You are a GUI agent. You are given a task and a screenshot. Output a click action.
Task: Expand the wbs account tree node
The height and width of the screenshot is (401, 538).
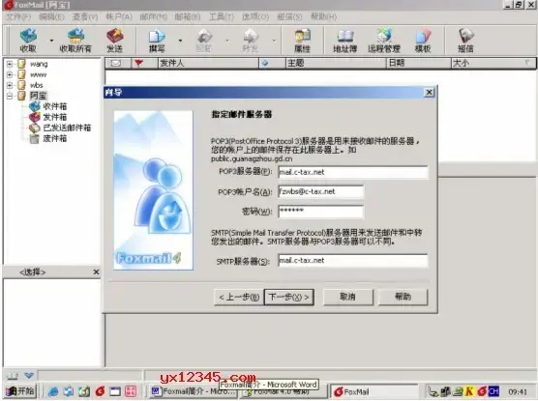pyautogui.click(x=10, y=85)
